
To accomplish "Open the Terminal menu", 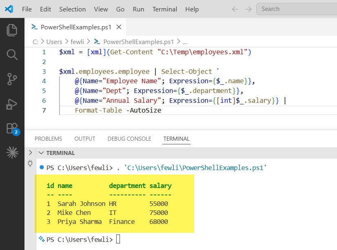I will tap(165, 9).
